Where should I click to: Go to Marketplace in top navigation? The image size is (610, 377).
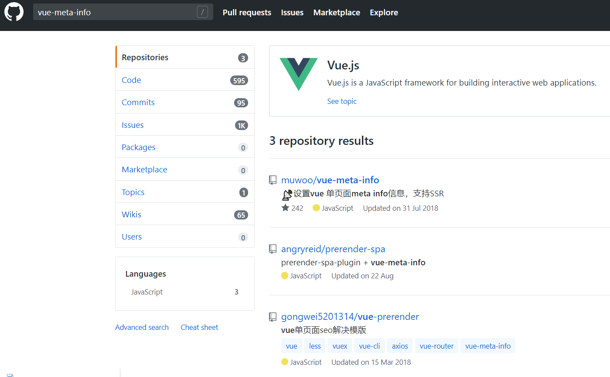(x=337, y=13)
